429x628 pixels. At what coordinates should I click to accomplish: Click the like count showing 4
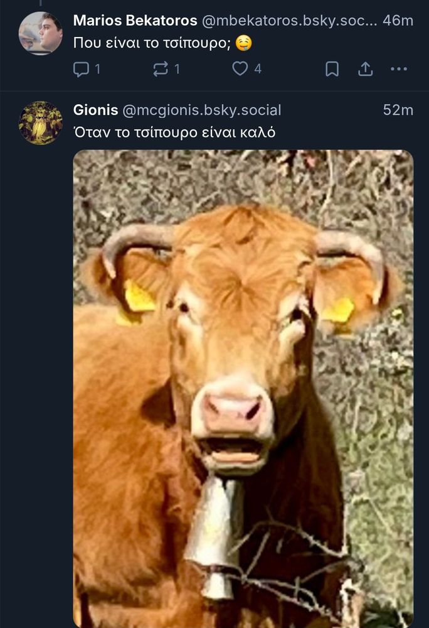[x=258, y=69]
